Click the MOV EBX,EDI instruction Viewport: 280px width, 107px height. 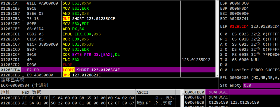(75, 24)
